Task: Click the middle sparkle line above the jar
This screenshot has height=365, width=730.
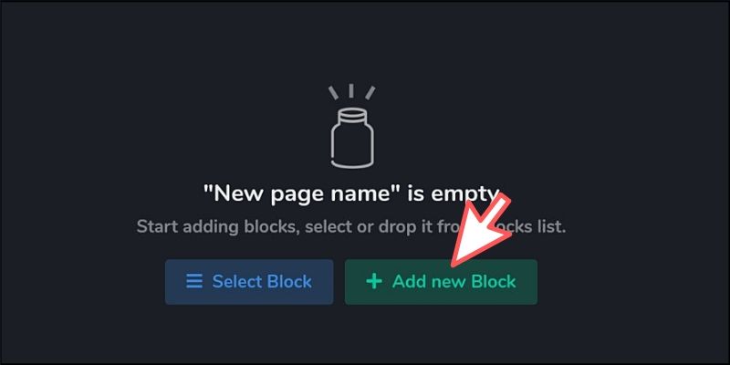Action: (351, 90)
